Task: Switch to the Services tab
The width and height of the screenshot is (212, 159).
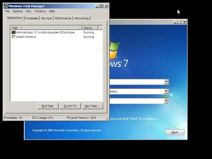Action: (x=46, y=18)
